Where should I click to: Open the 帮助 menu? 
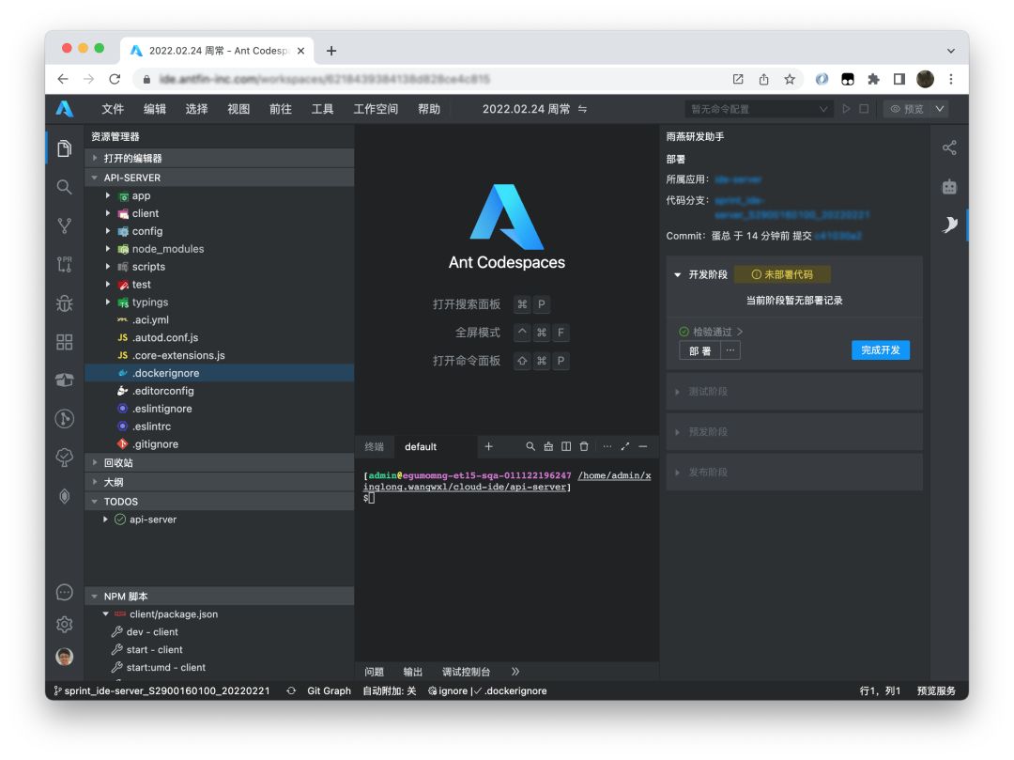coord(429,109)
